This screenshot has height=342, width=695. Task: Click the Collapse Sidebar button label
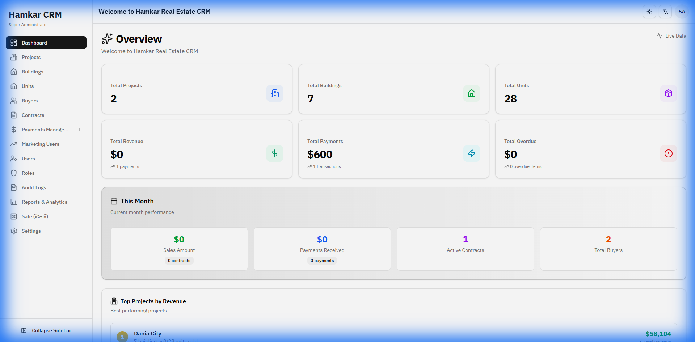pos(51,330)
